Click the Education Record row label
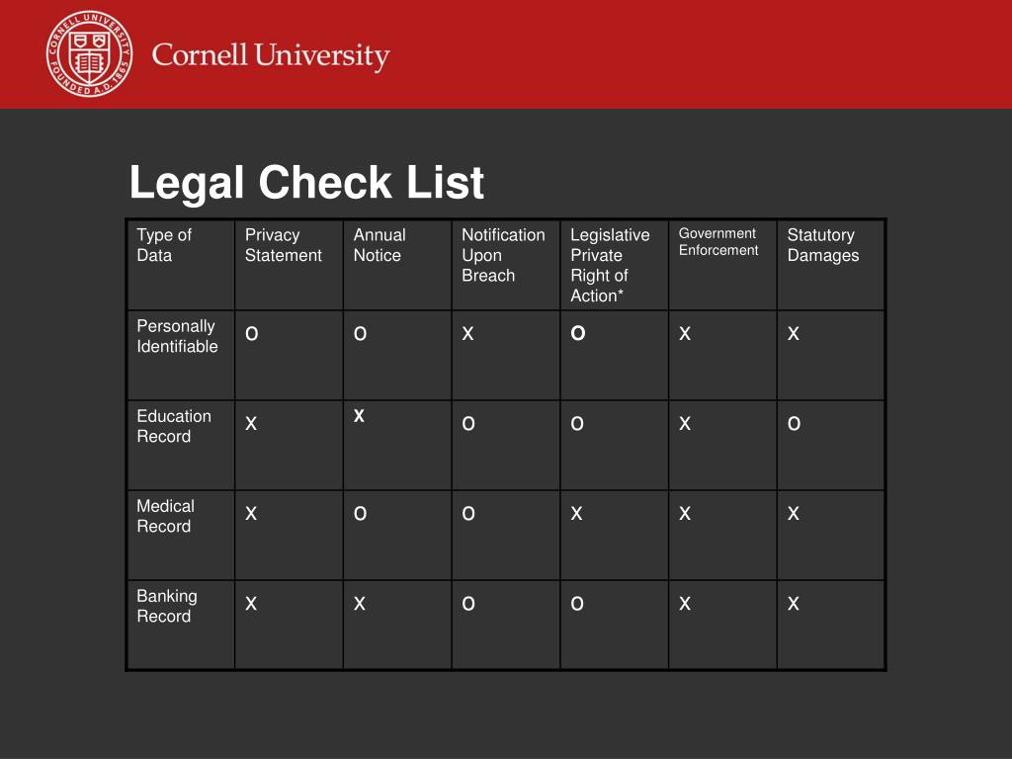This screenshot has width=1012, height=759. (x=174, y=426)
